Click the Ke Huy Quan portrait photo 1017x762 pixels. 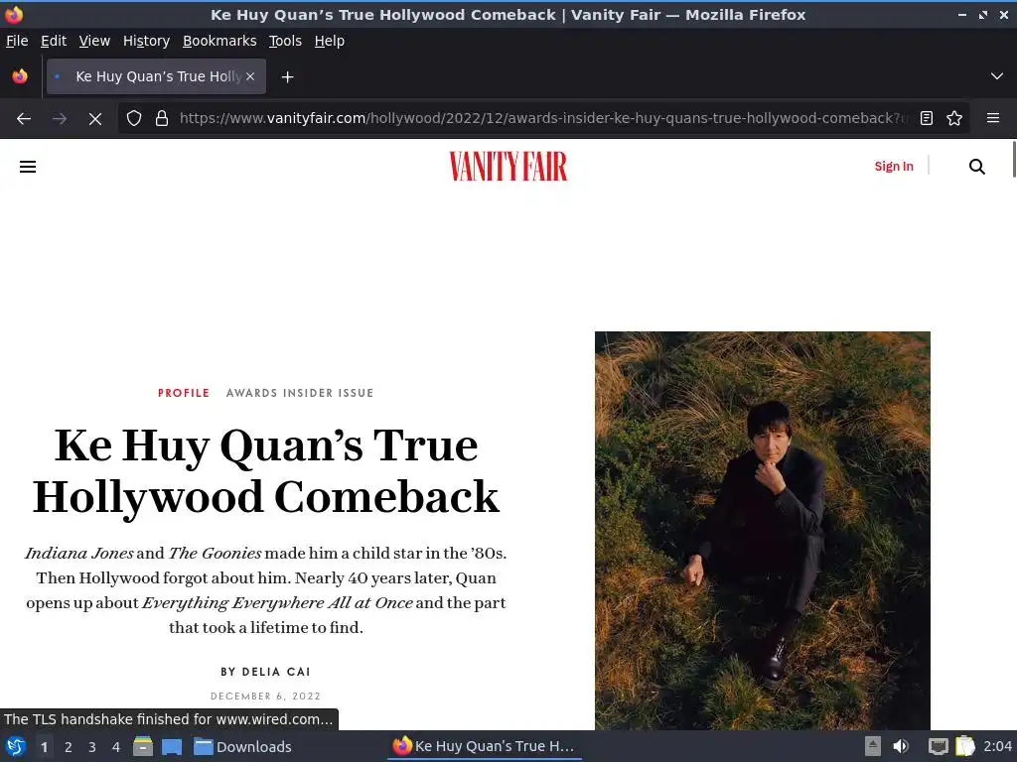pyautogui.click(x=762, y=530)
